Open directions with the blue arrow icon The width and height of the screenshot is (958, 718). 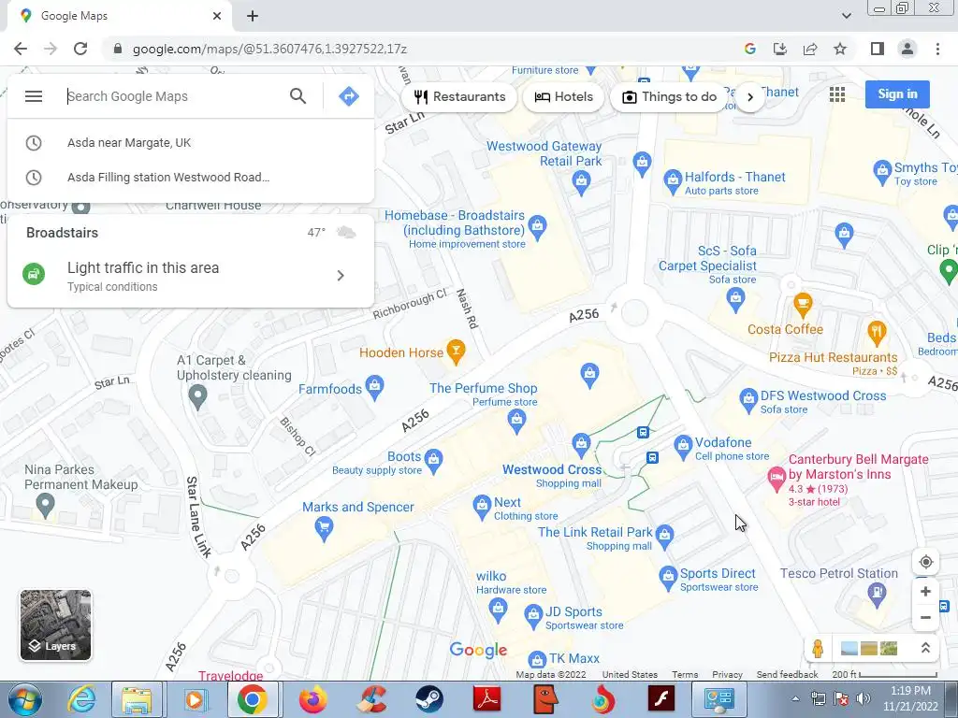point(348,96)
